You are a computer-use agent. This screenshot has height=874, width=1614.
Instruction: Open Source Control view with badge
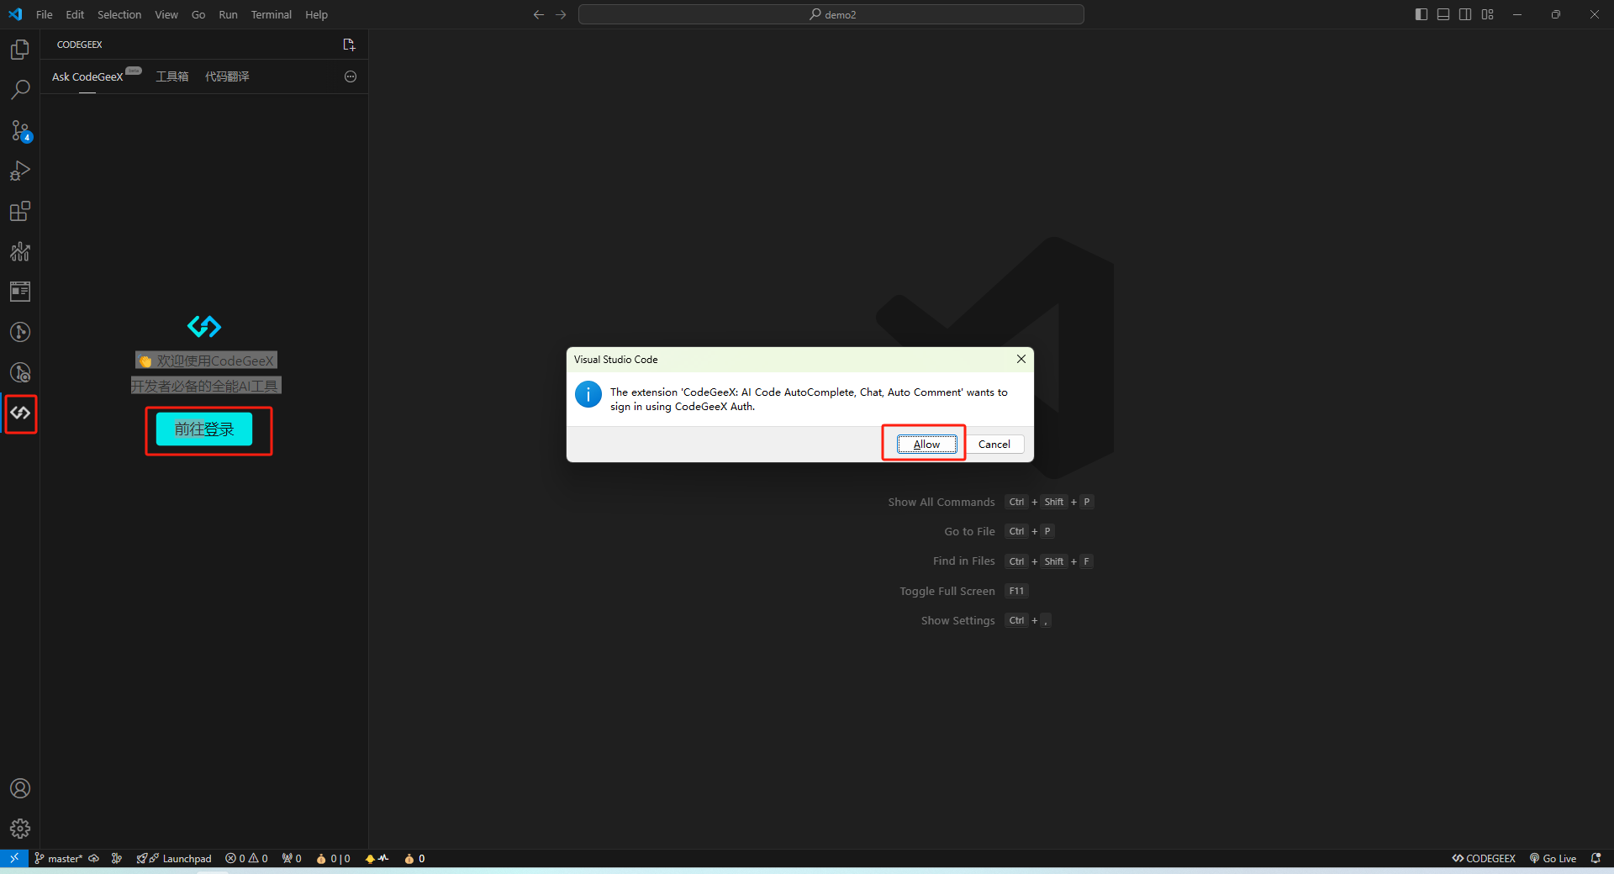[x=20, y=130]
